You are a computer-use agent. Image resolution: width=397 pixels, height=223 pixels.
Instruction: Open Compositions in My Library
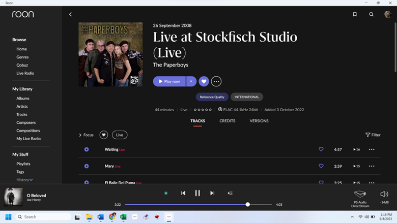pyautogui.click(x=28, y=131)
